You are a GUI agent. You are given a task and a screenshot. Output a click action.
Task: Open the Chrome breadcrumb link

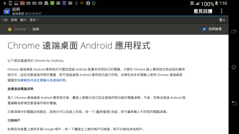20,29
